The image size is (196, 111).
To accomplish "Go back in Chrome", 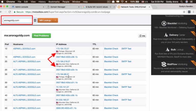I will (x=1, y=12).
